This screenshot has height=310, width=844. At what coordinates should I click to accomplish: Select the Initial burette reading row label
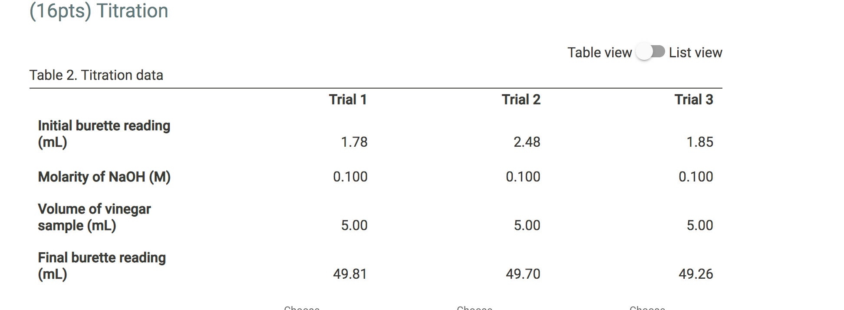coord(104,133)
